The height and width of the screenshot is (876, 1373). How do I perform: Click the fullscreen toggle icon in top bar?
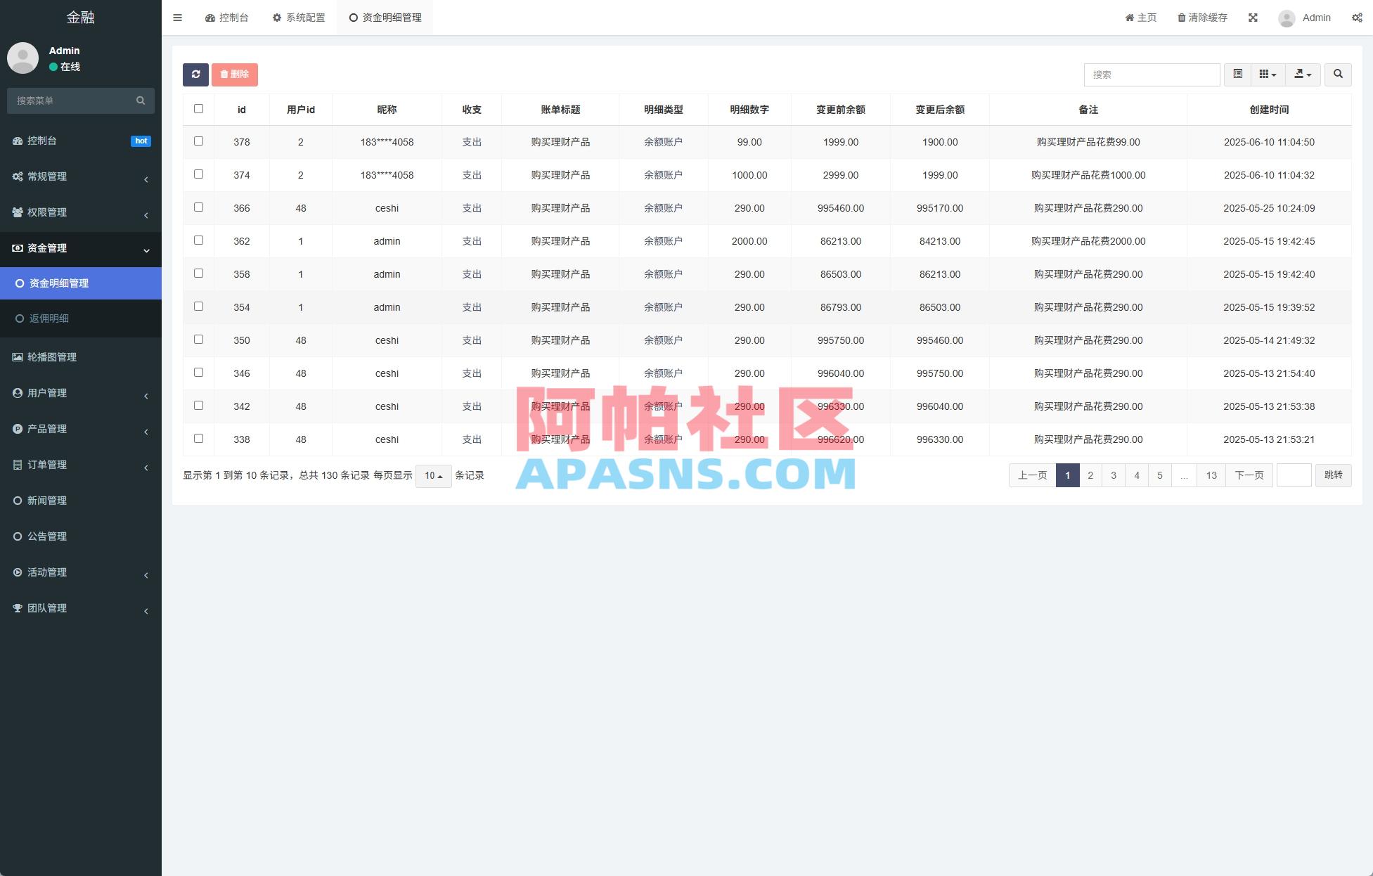coord(1253,17)
